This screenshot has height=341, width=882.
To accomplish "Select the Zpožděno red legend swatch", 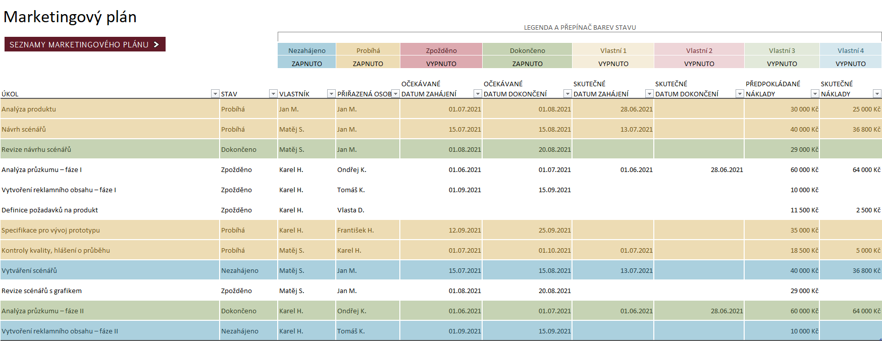I will [441, 50].
